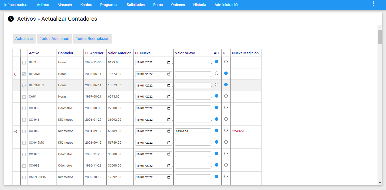The width and height of the screenshot is (386, 190).
Task: Click the 9129.00 value cell
Action: click(x=114, y=62)
